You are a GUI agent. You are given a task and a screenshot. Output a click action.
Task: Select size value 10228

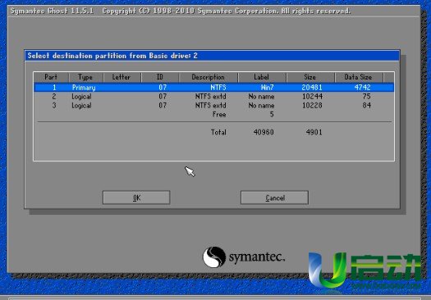click(x=312, y=106)
